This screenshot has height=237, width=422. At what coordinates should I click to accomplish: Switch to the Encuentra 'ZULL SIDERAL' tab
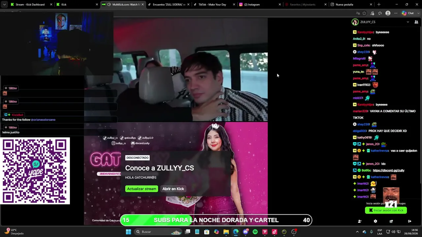[168, 5]
